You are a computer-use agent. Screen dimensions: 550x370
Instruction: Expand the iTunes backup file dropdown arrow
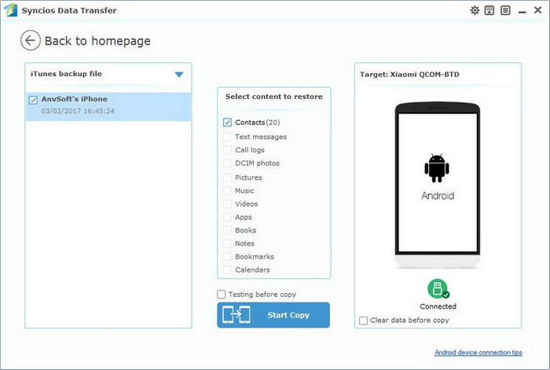(x=179, y=75)
